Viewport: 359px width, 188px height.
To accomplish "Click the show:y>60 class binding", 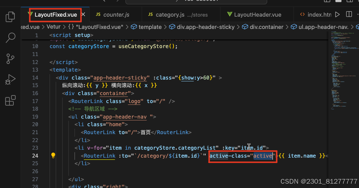I will (195, 78).
